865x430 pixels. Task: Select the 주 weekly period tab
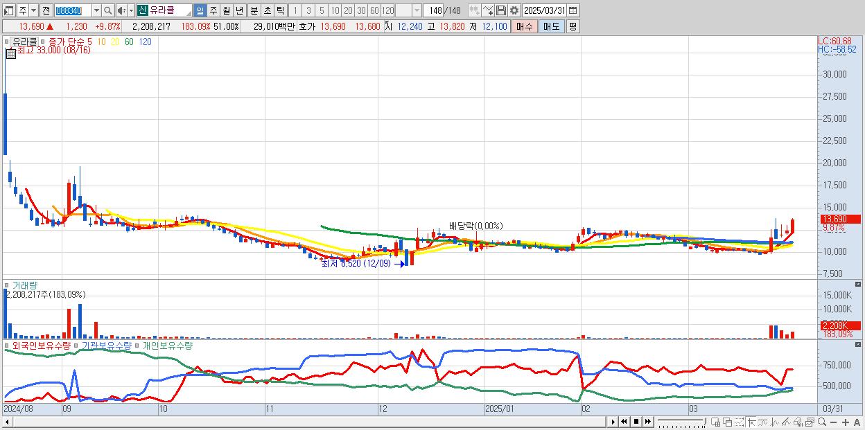[213, 10]
